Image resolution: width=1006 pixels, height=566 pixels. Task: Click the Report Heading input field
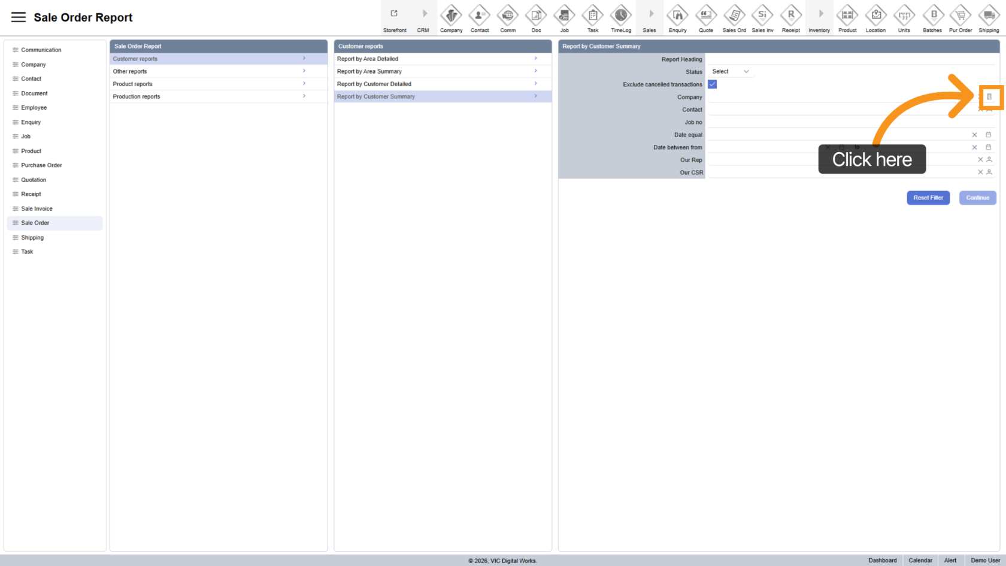(850, 59)
